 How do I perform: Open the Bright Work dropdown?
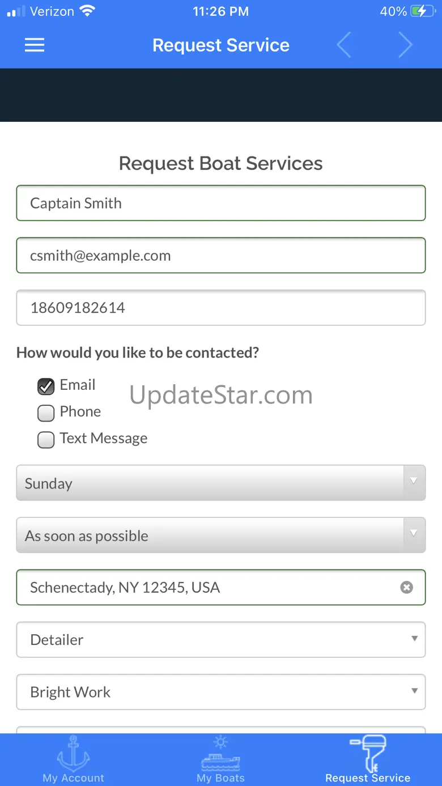[x=221, y=692]
